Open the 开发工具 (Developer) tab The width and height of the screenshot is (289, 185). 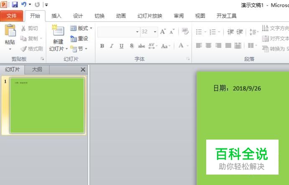[227, 16]
